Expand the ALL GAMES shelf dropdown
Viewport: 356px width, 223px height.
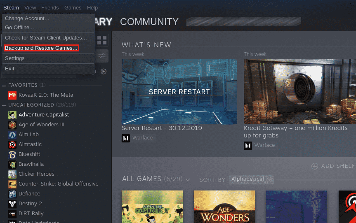[188, 180]
